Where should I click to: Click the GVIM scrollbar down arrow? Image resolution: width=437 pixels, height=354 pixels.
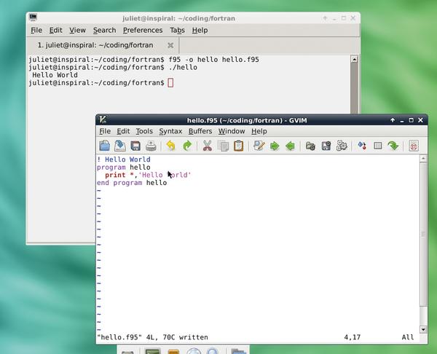[423, 329]
